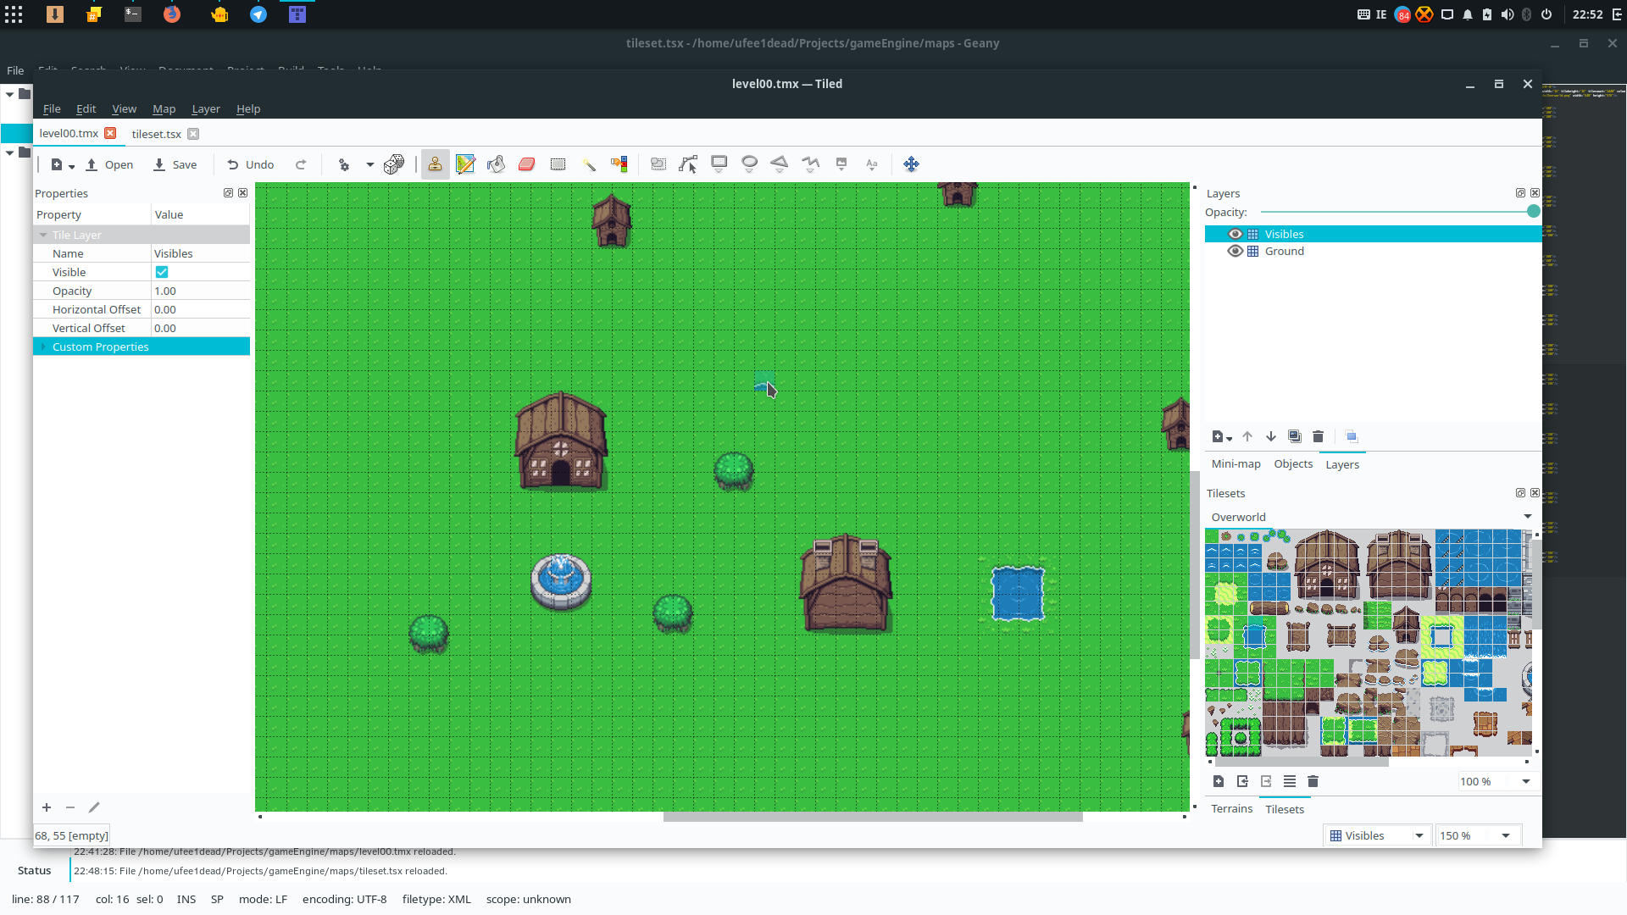Expand the Custom Properties group

43,347
